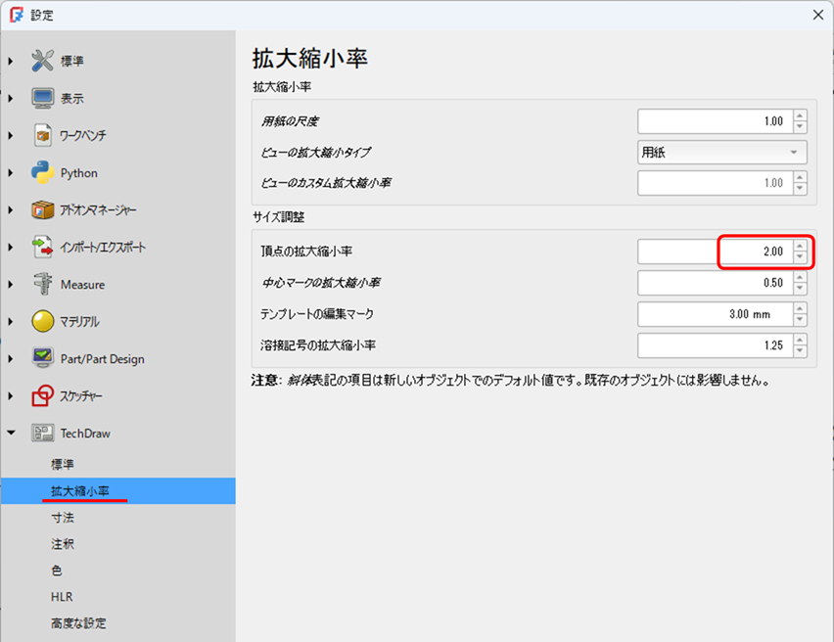Increase 溶接記号の拡大縮小率 with up arrow
Image resolution: width=834 pixels, height=642 pixels.
coord(800,340)
